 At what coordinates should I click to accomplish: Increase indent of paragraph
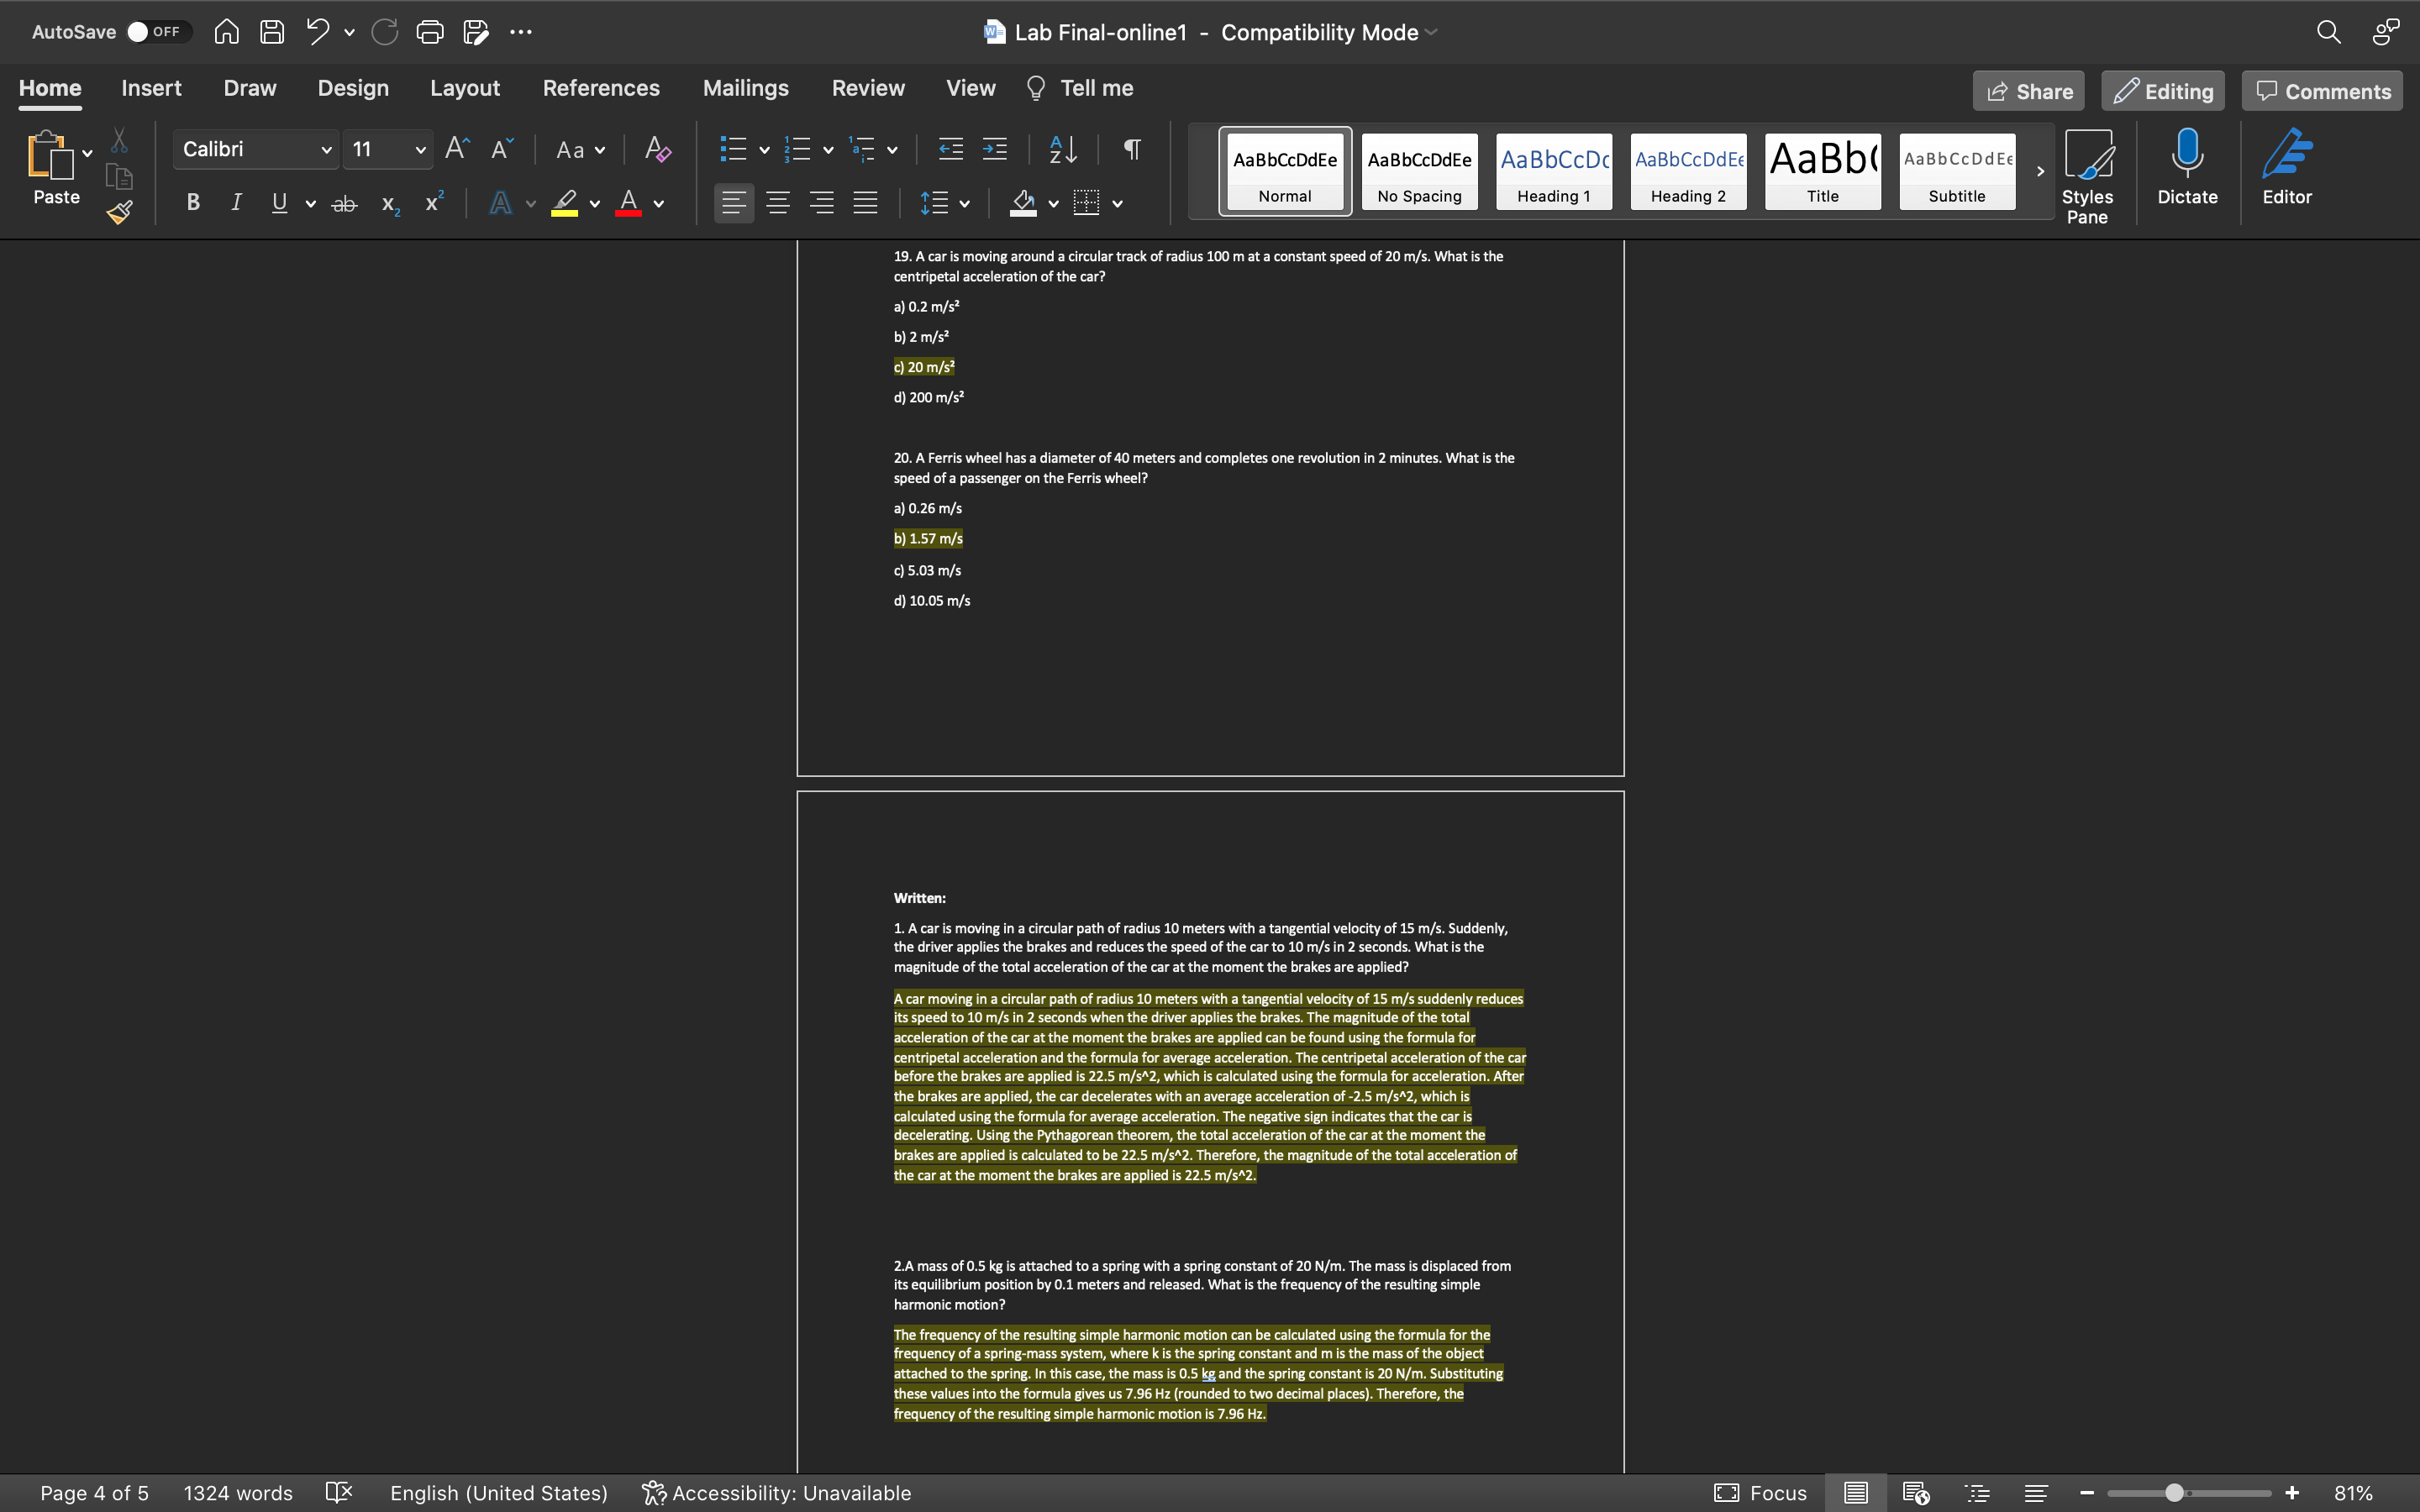pos(994,149)
